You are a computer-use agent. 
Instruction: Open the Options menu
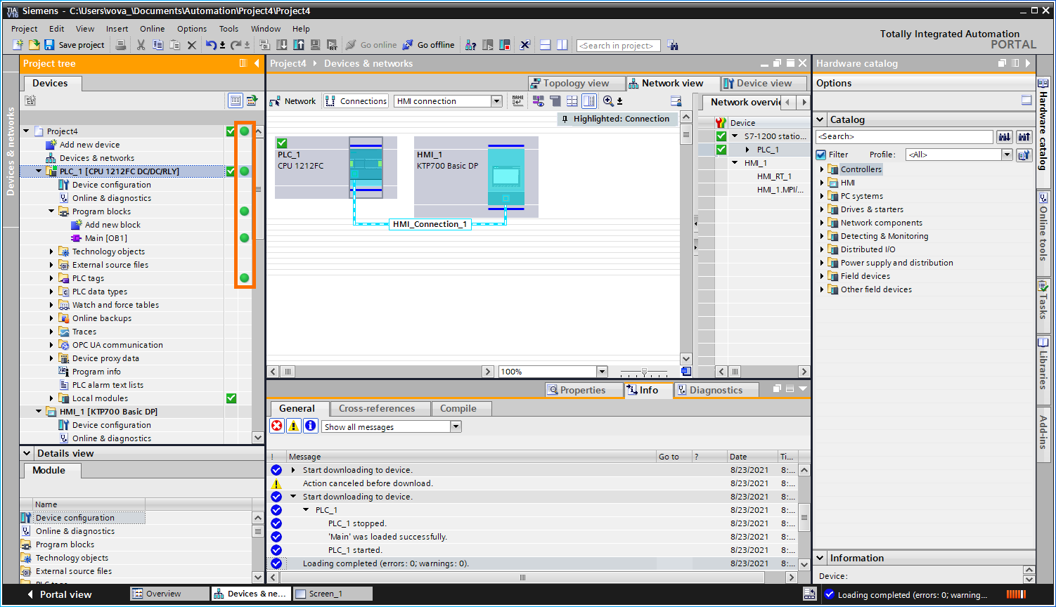click(192, 29)
